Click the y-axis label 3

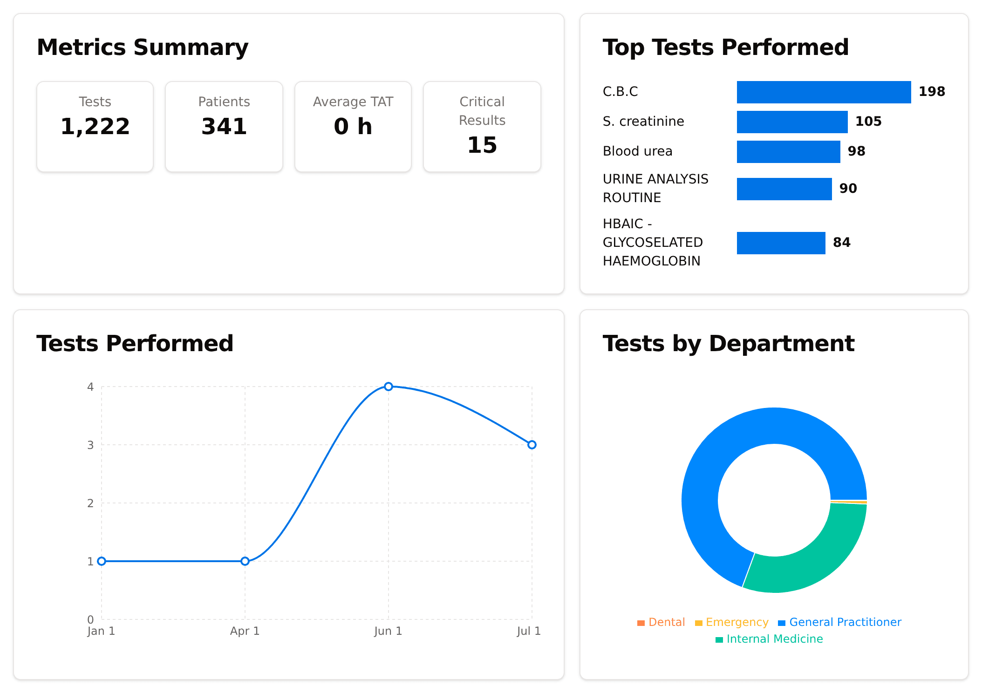click(90, 445)
